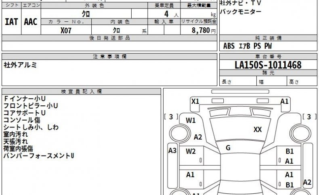
Task: Click the [3] tire rating beside W1
Action: coord(171,117)
